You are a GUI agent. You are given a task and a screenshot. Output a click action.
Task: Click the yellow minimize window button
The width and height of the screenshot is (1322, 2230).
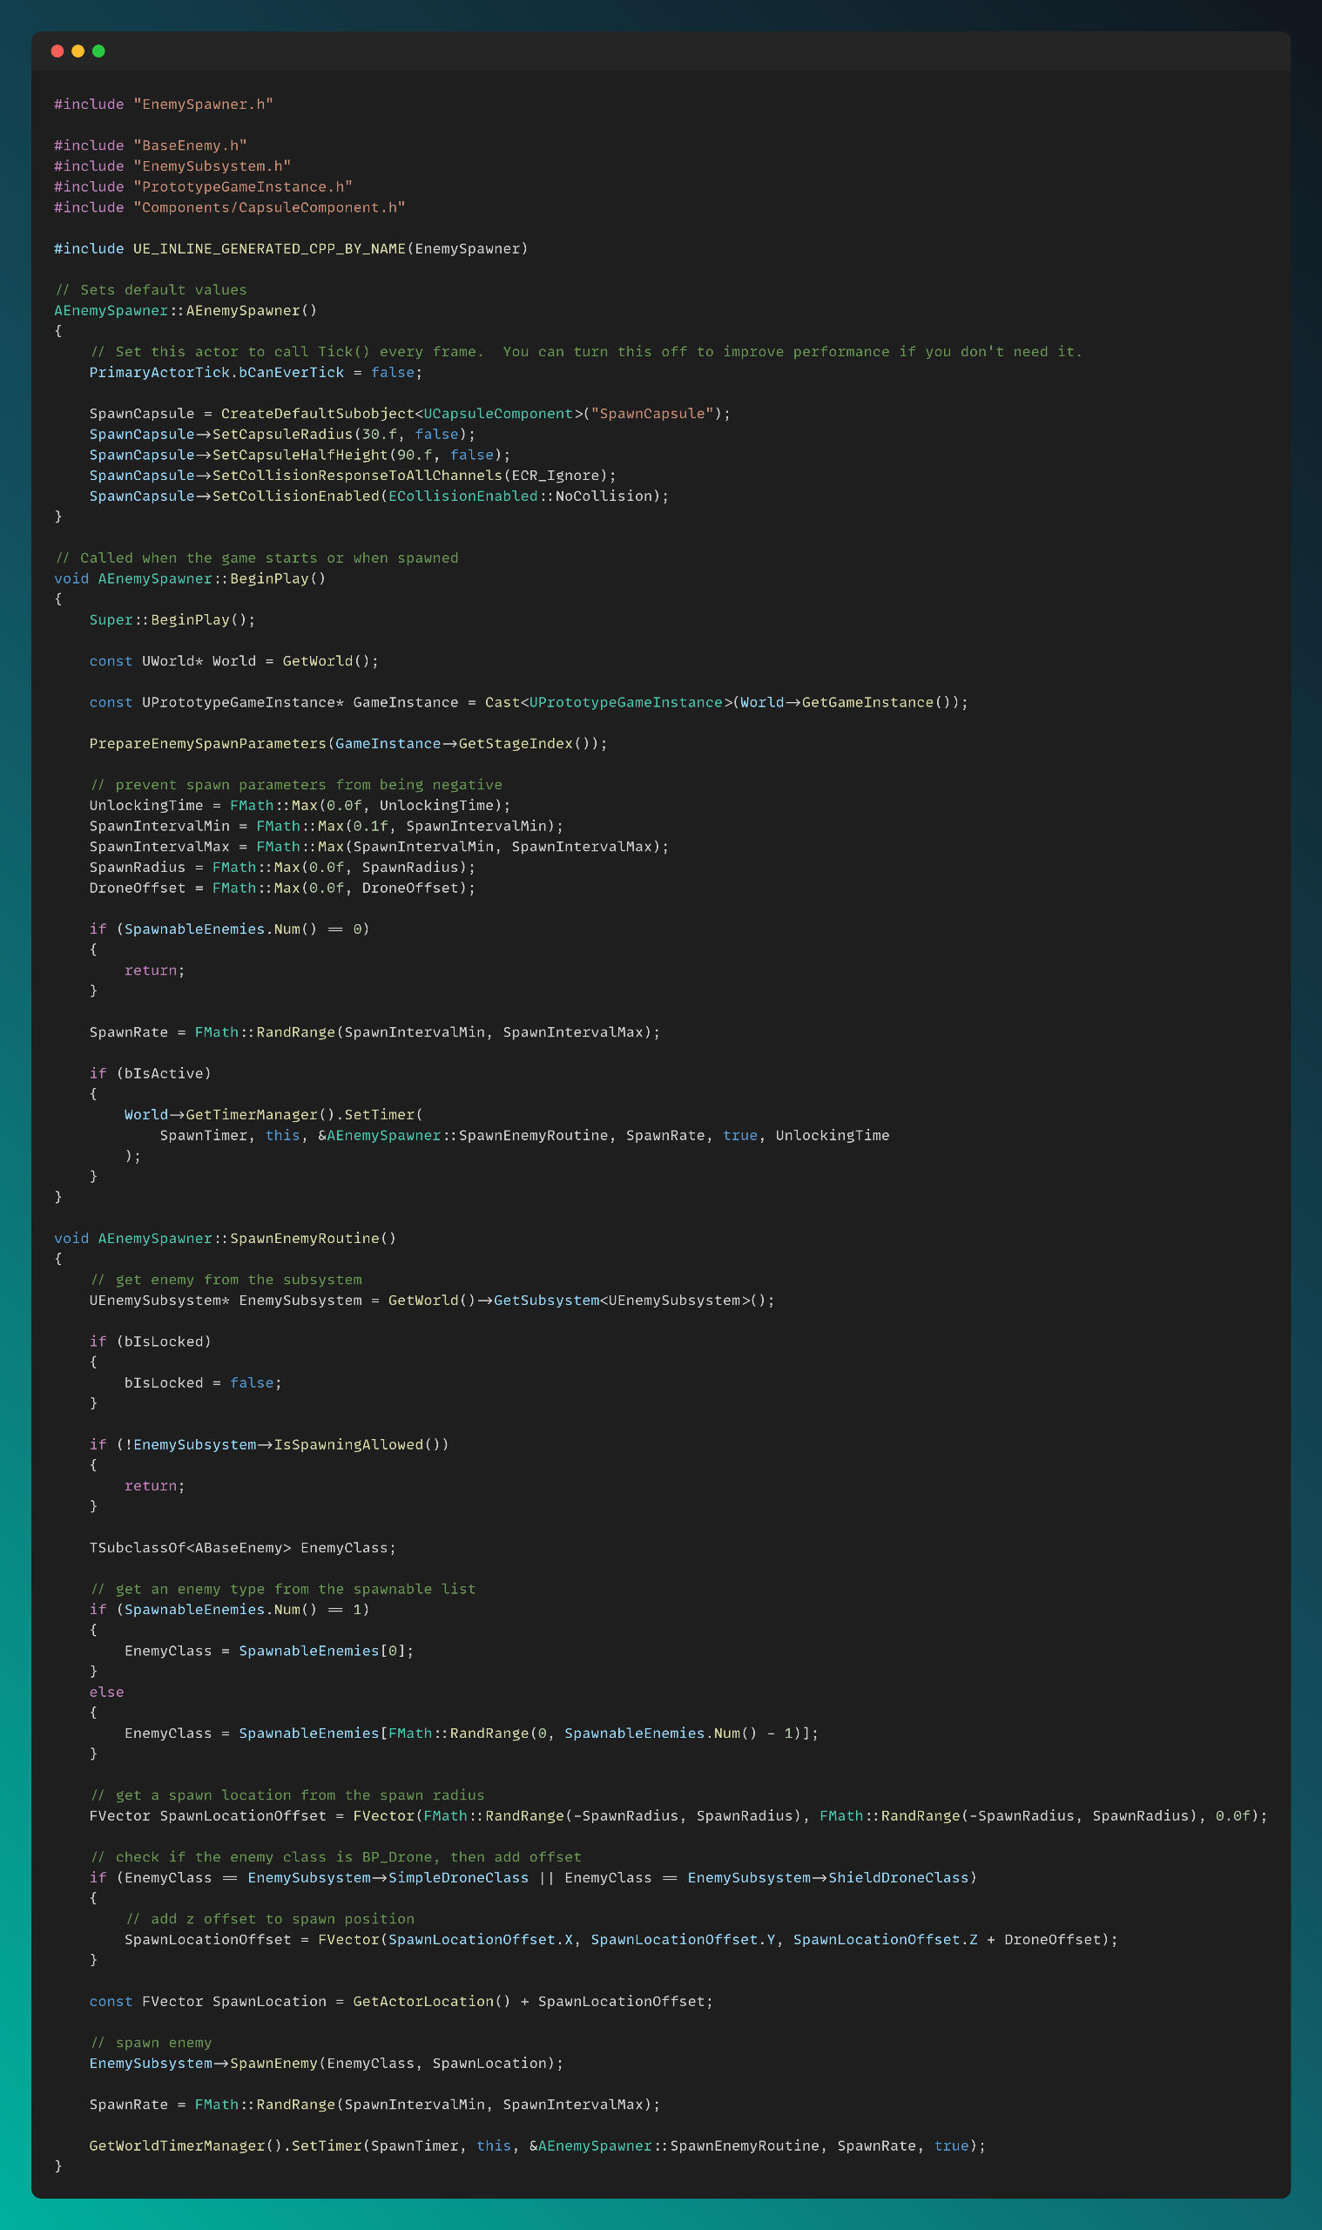[x=78, y=51]
